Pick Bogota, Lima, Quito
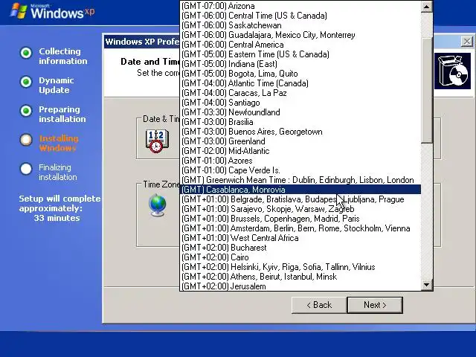Viewport: 476px width, 357px height. pos(300,74)
